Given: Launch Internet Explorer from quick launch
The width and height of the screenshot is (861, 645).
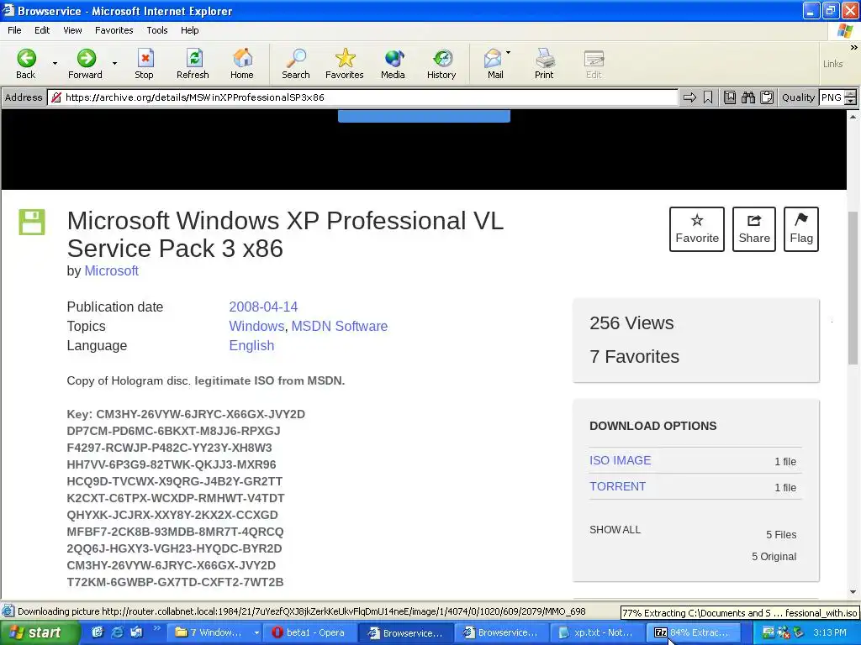Looking at the screenshot, I should 117,632.
